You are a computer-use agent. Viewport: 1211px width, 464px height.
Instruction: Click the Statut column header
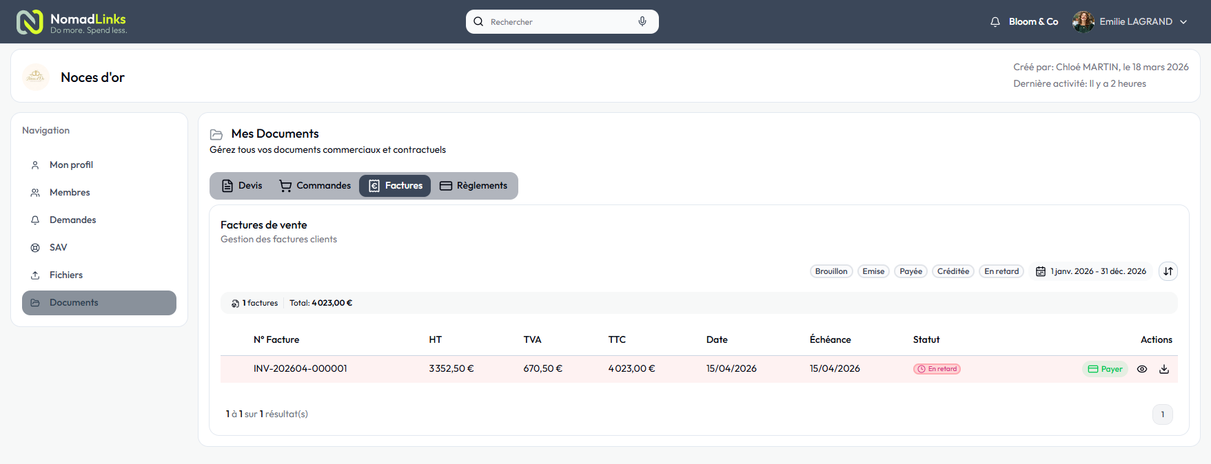point(926,339)
